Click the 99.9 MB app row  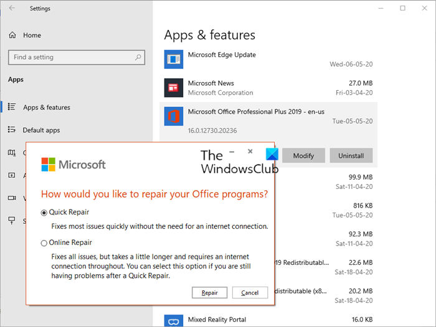[x=326, y=182]
